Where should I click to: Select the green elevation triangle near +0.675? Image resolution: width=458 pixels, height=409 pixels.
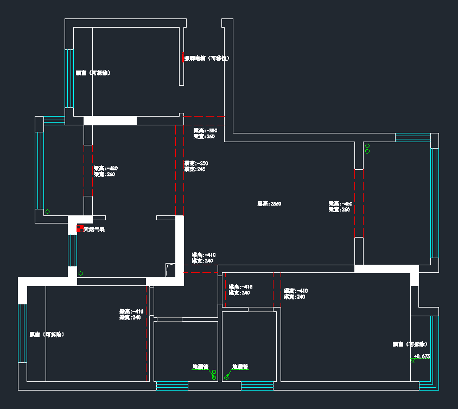[x=413, y=360]
